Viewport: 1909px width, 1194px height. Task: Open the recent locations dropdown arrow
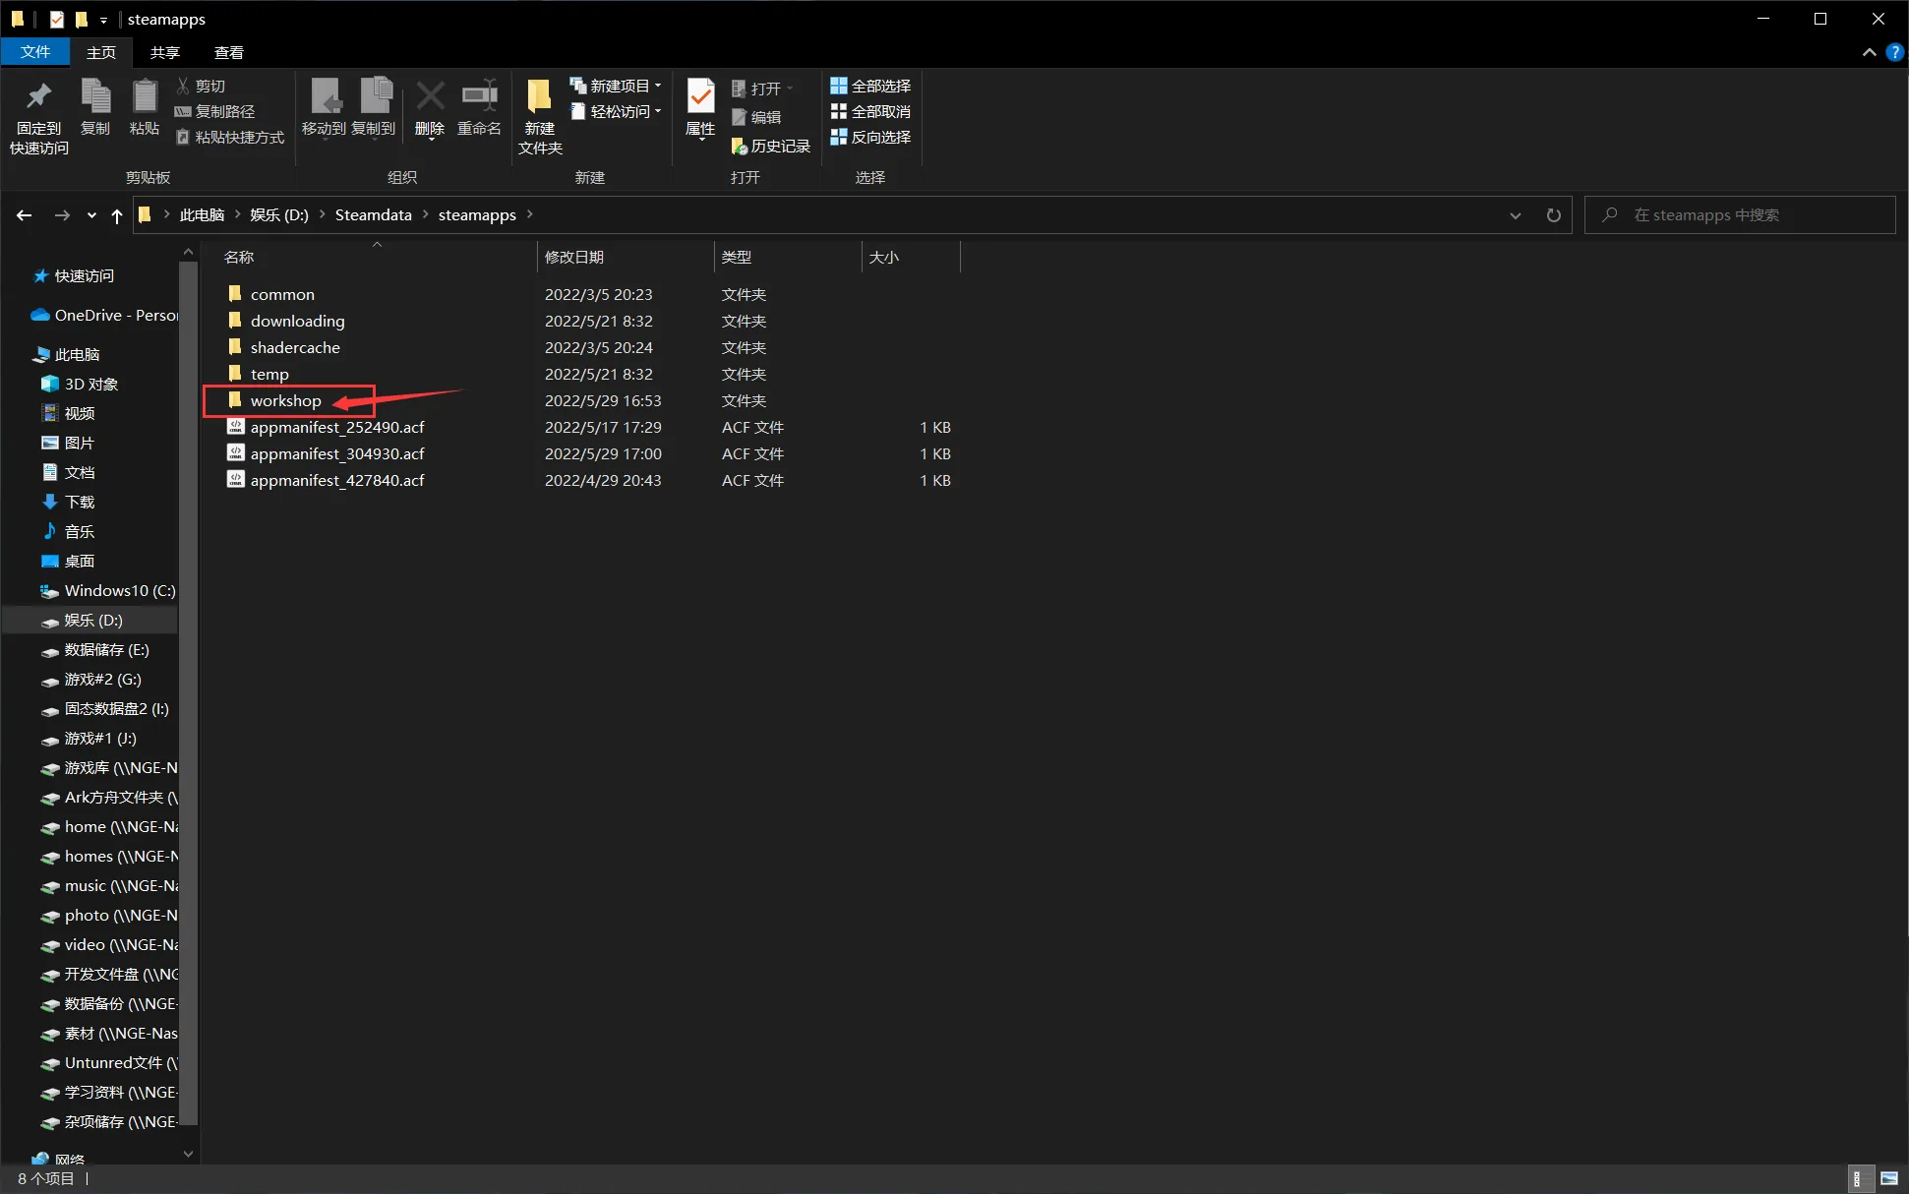pyautogui.click(x=91, y=215)
